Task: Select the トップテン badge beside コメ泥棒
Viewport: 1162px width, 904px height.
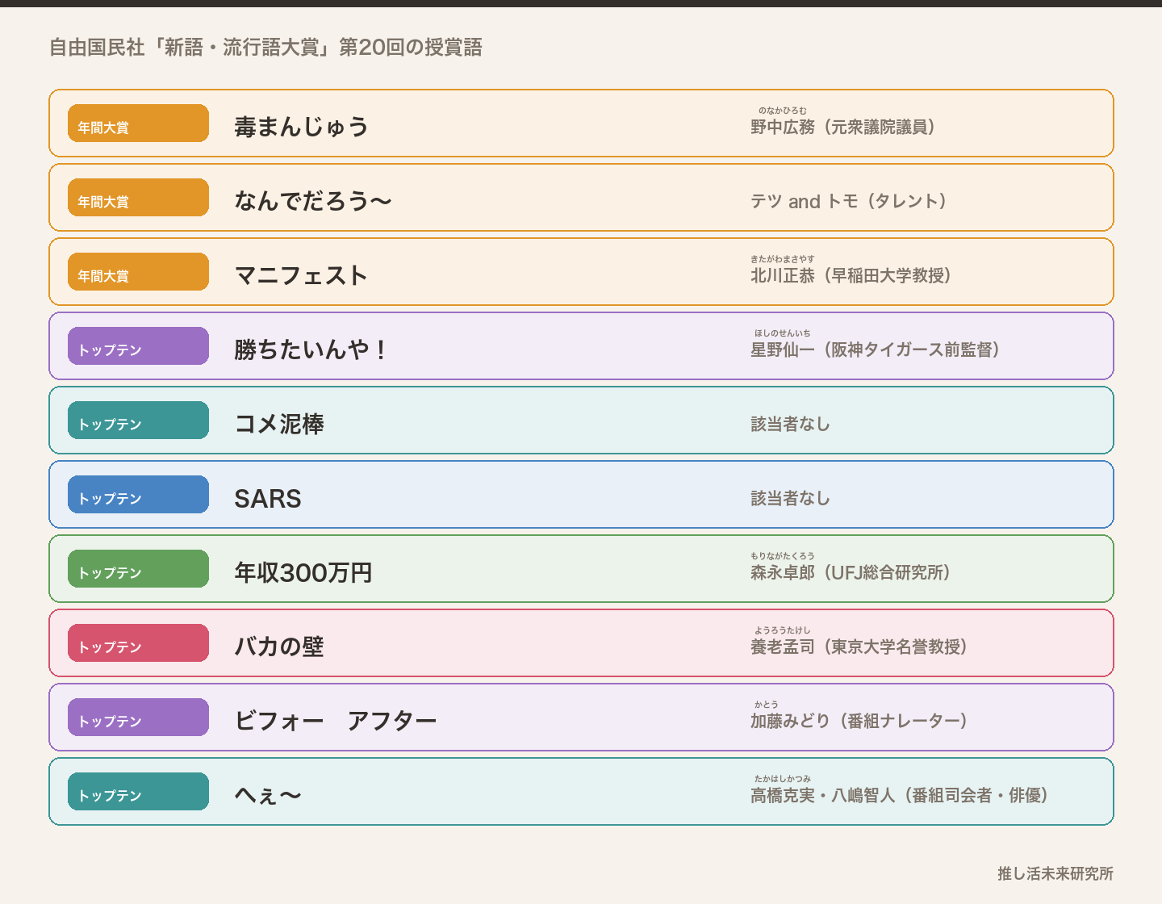Action: point(138,421)
